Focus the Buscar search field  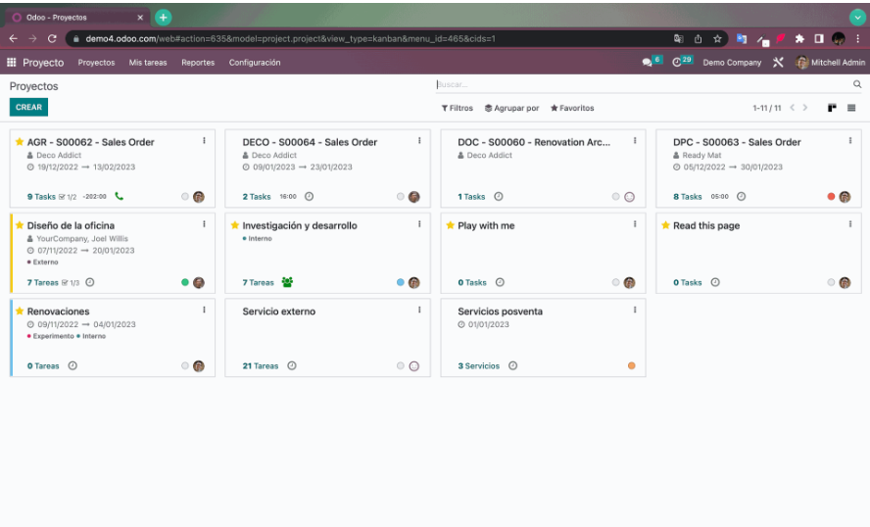pos(644,84)
